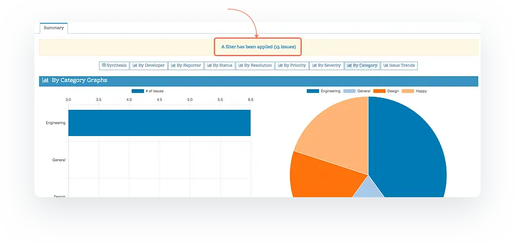Click the '# of issues' legend text
The image size is (515, 244).
click(155, 91)
